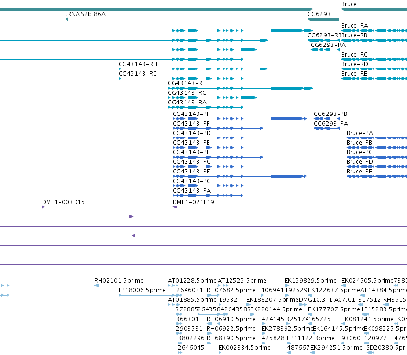
Task: Select the Bruce-PE protein label
Action: tap(359, 172)
